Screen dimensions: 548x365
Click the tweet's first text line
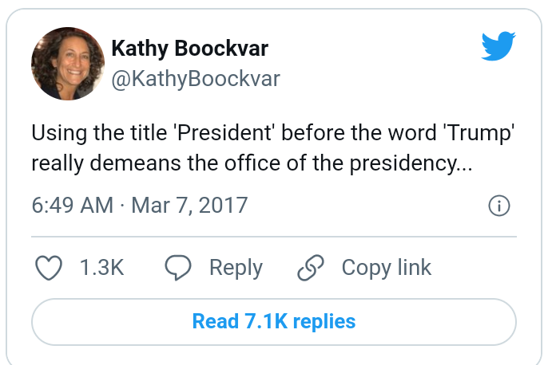pos(270,131)
